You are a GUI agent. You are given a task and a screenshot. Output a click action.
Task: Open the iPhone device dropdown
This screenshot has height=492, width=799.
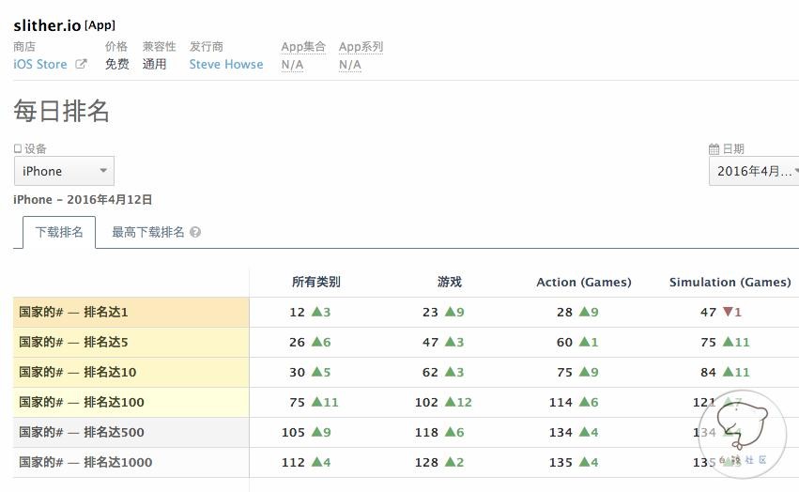click(64, 171)
